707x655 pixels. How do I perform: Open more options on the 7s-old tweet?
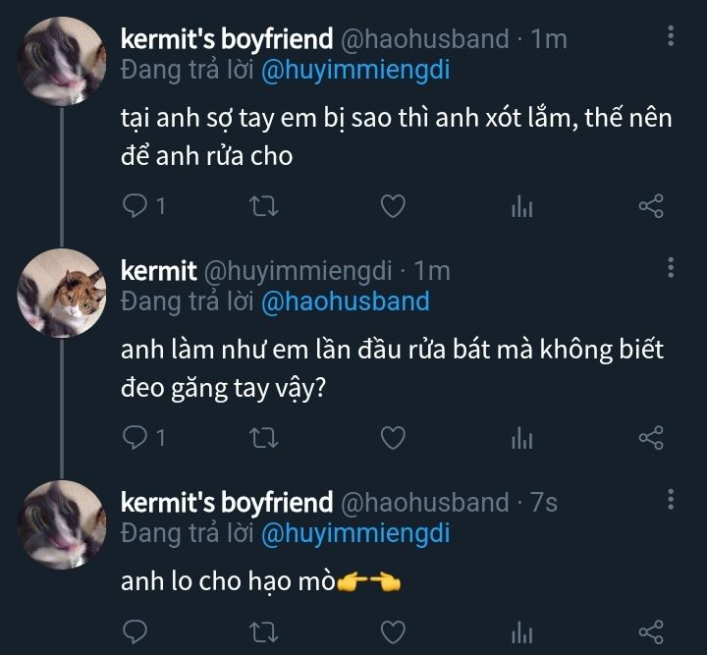tap(671, 501)
